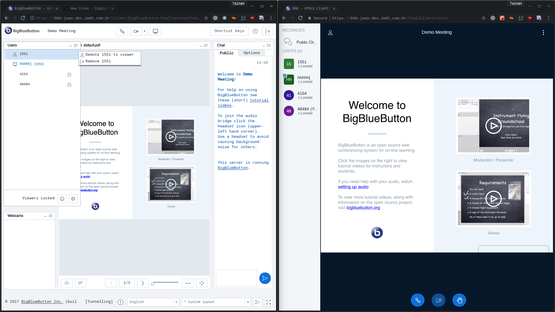
Task: Click the logout icon next to help
Action: (x=268, y=31)
